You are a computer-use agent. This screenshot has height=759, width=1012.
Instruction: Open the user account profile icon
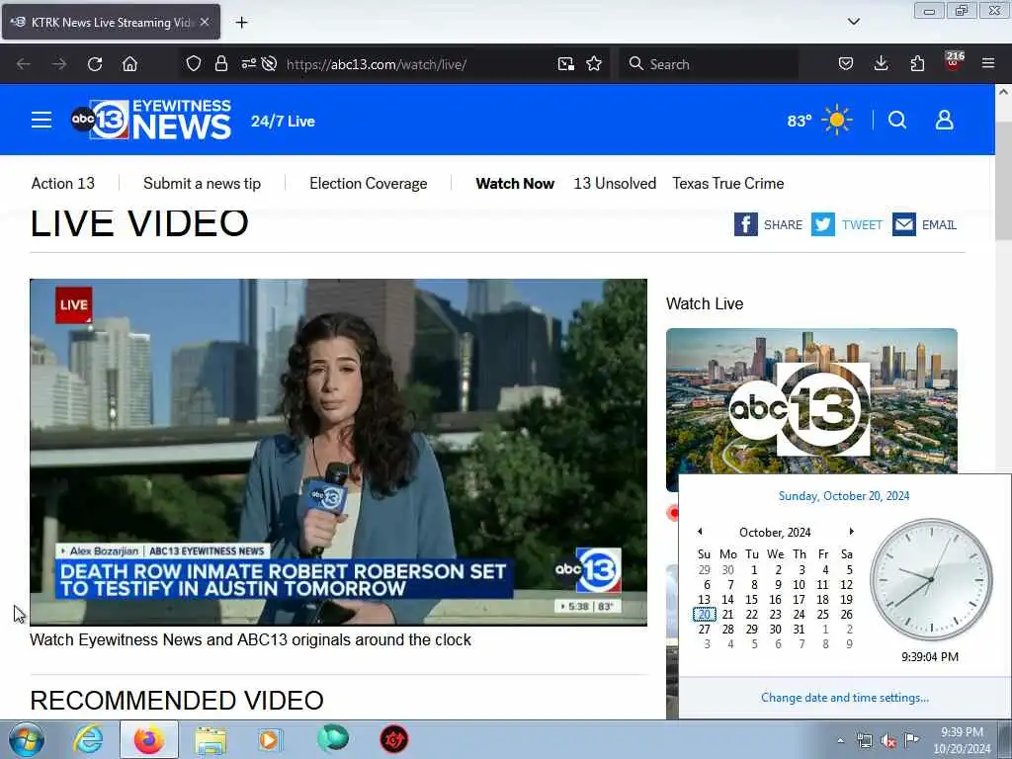(x=944, y=120)
